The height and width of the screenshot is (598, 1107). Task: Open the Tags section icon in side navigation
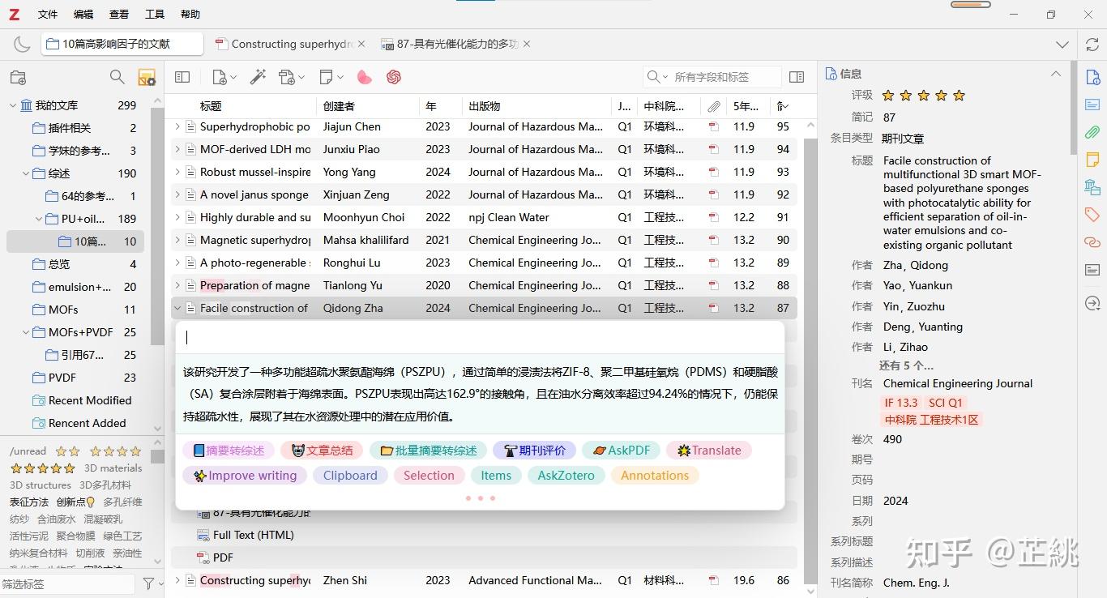1092,215
